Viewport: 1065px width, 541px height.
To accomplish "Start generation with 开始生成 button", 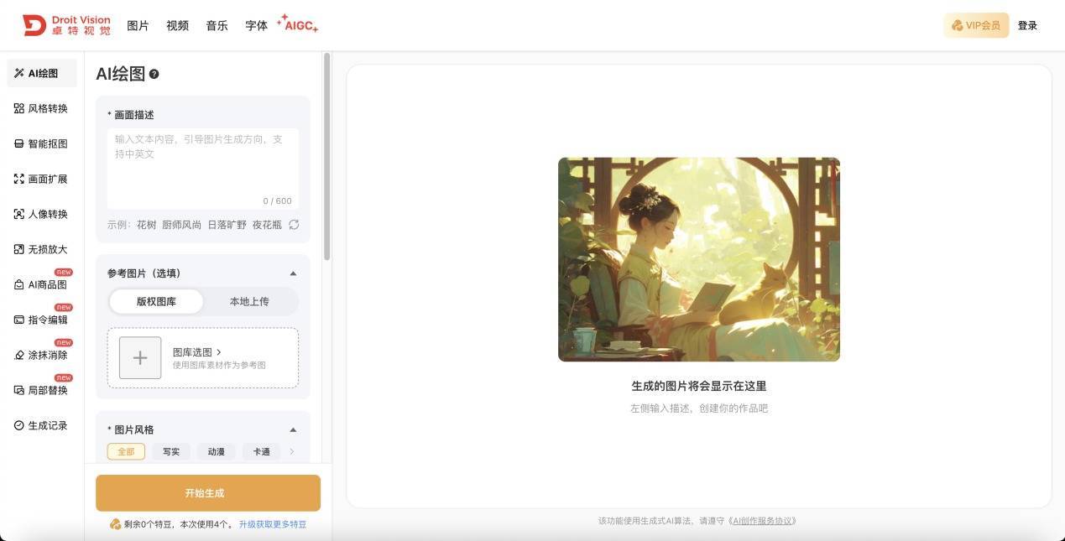I will click(208, 493).
